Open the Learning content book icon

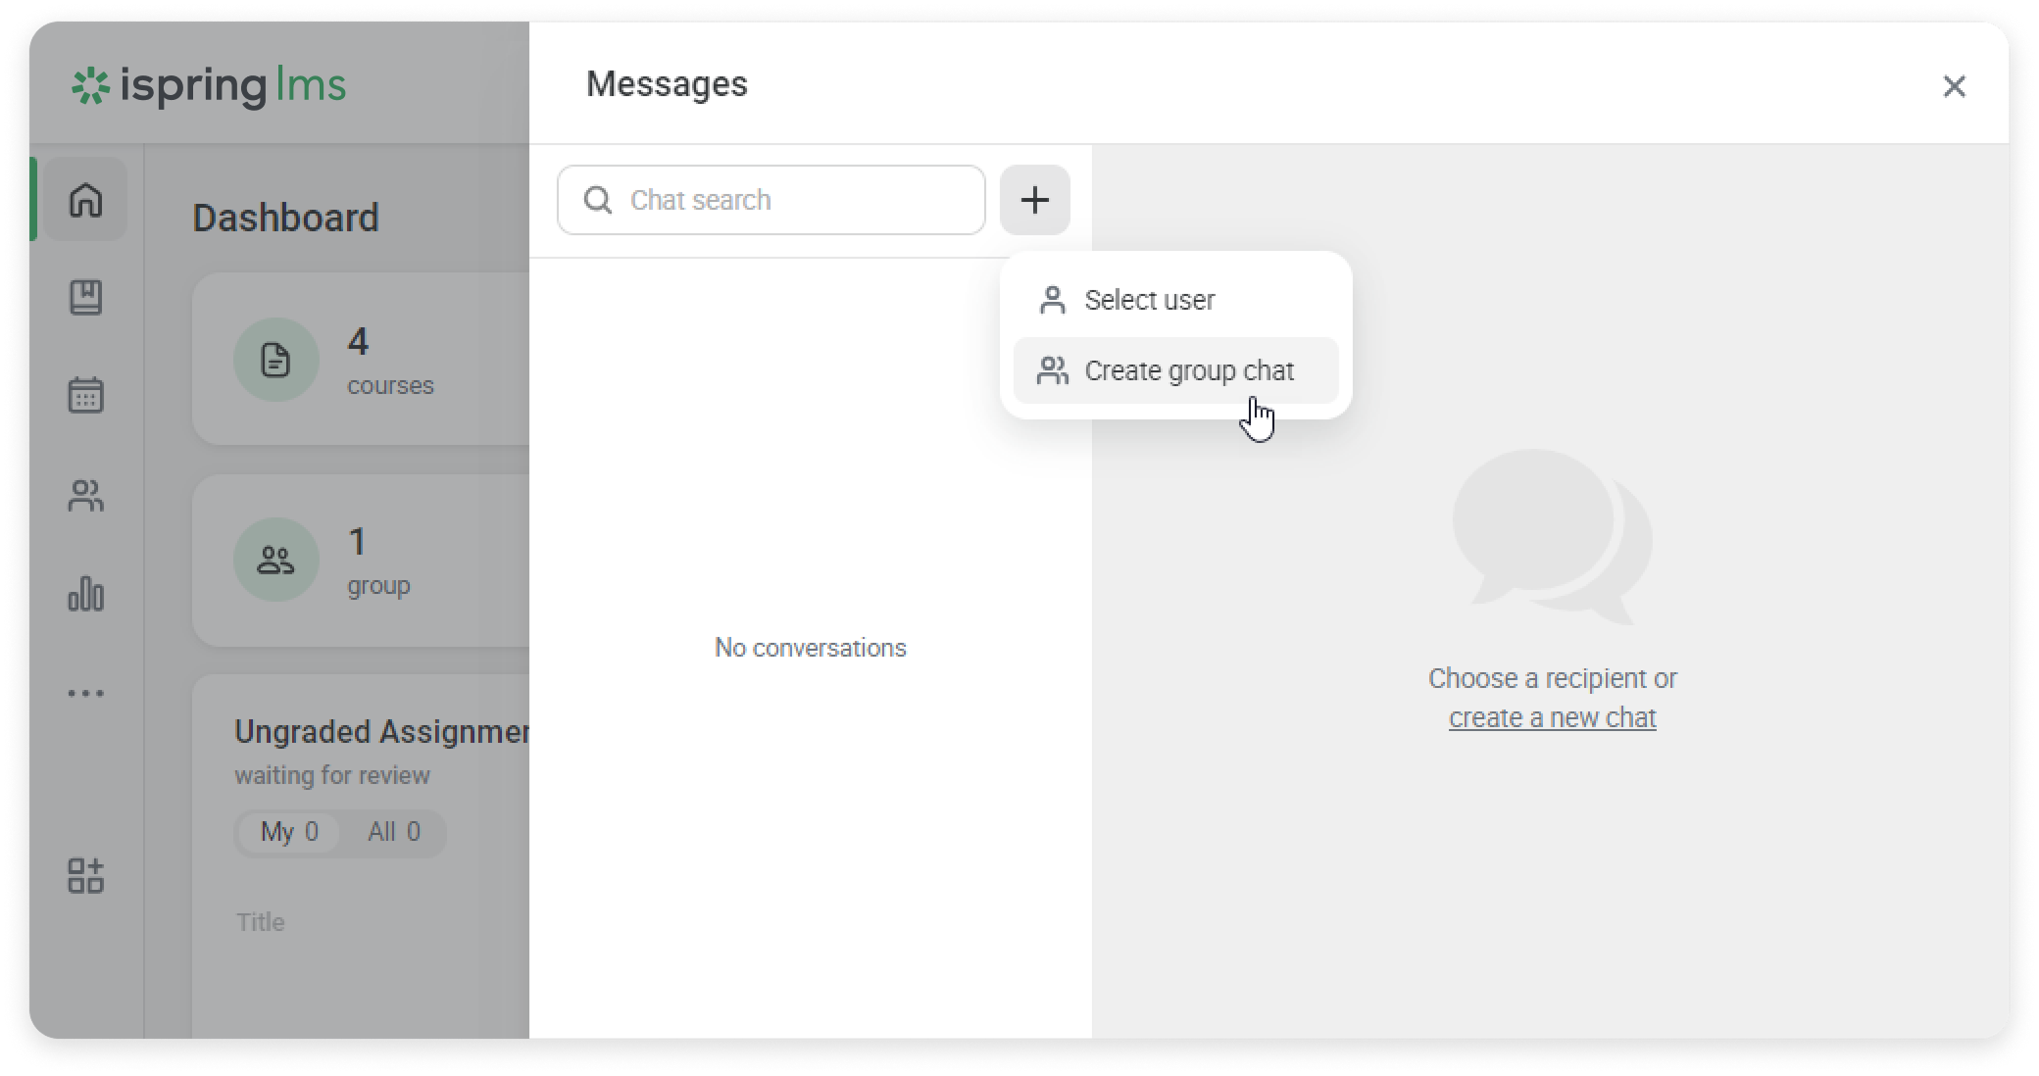pyautogui.click(x=85, y=297)
